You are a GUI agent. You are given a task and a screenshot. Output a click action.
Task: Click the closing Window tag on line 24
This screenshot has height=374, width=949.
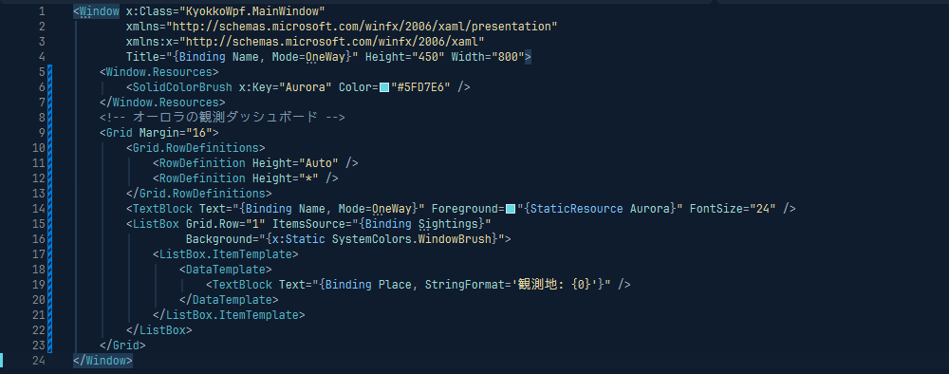pyautogui.click(x=102, y=361)
